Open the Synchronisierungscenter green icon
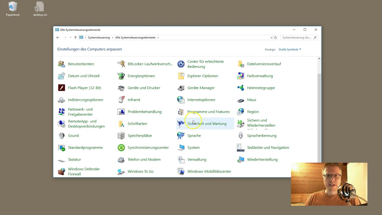The height and width of the screenshot is (215, 382). 121,148
